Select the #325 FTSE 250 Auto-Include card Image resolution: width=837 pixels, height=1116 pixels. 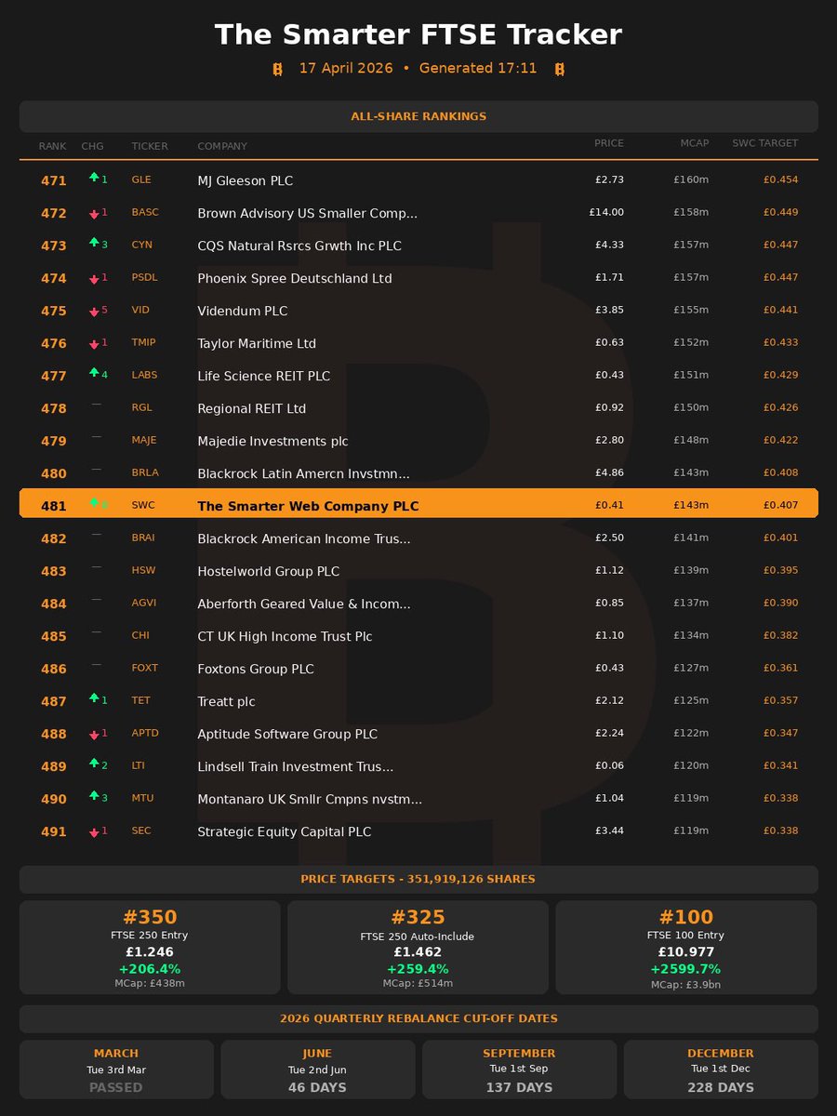tap(418, 947)
